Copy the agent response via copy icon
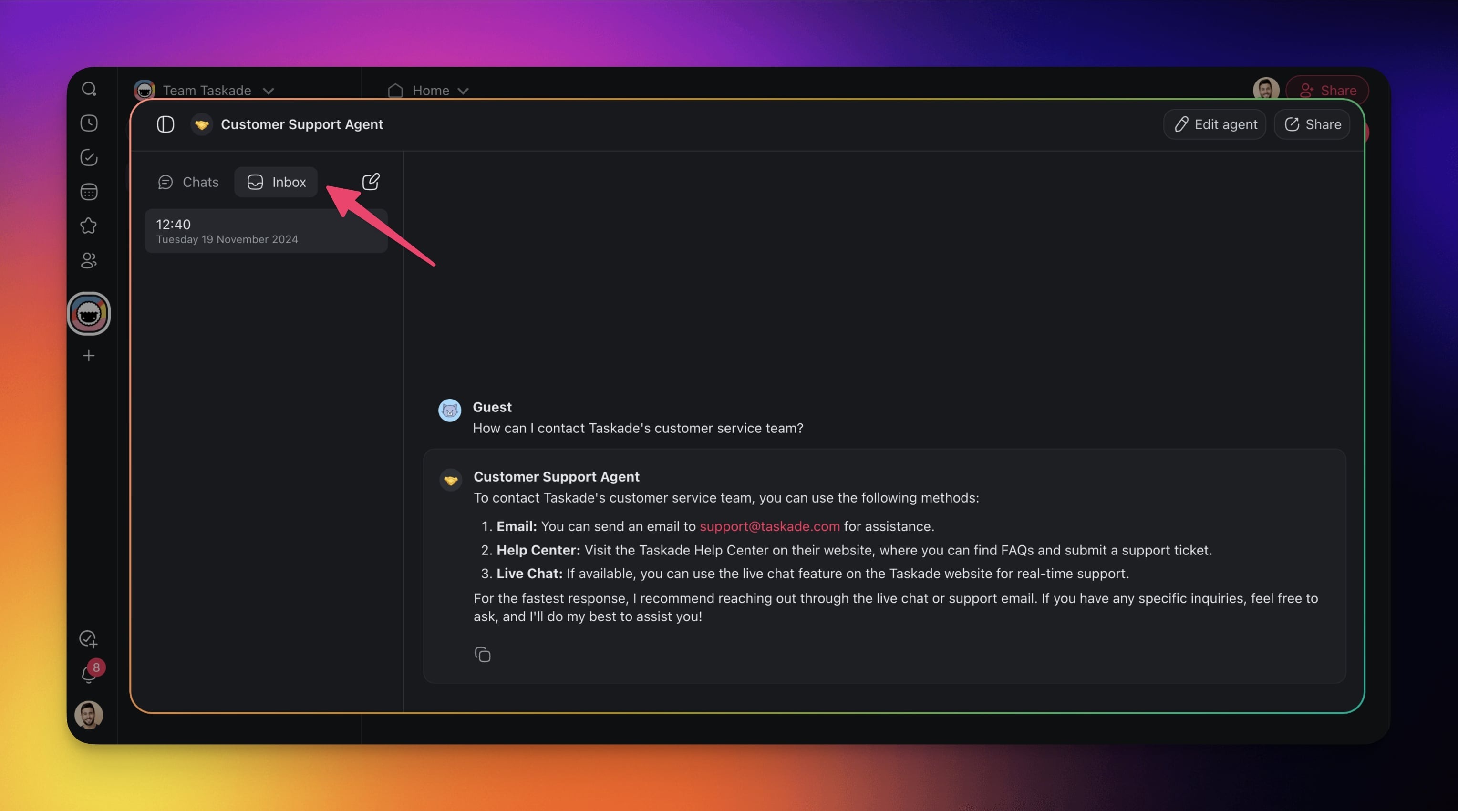The width and height of the screenshot is (1458, 811). 482,654
